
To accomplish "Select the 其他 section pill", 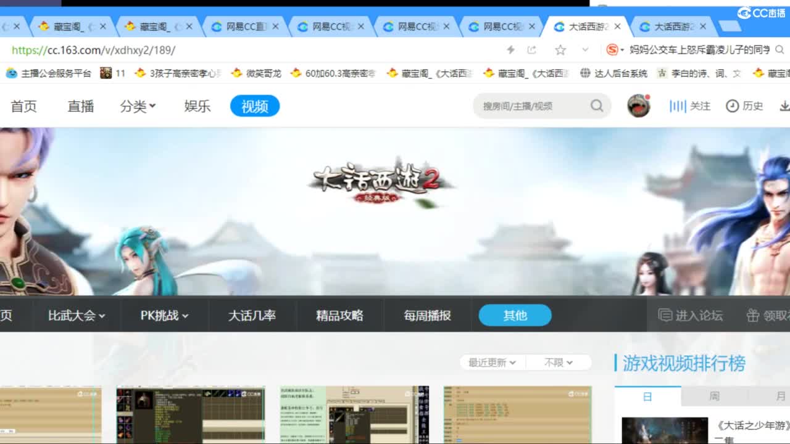I will pos(515,315).
